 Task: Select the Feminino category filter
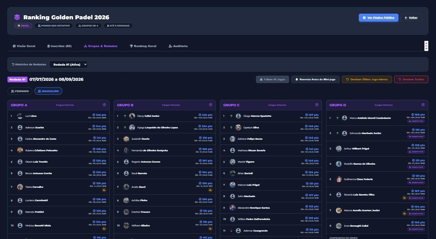point(20,91)
